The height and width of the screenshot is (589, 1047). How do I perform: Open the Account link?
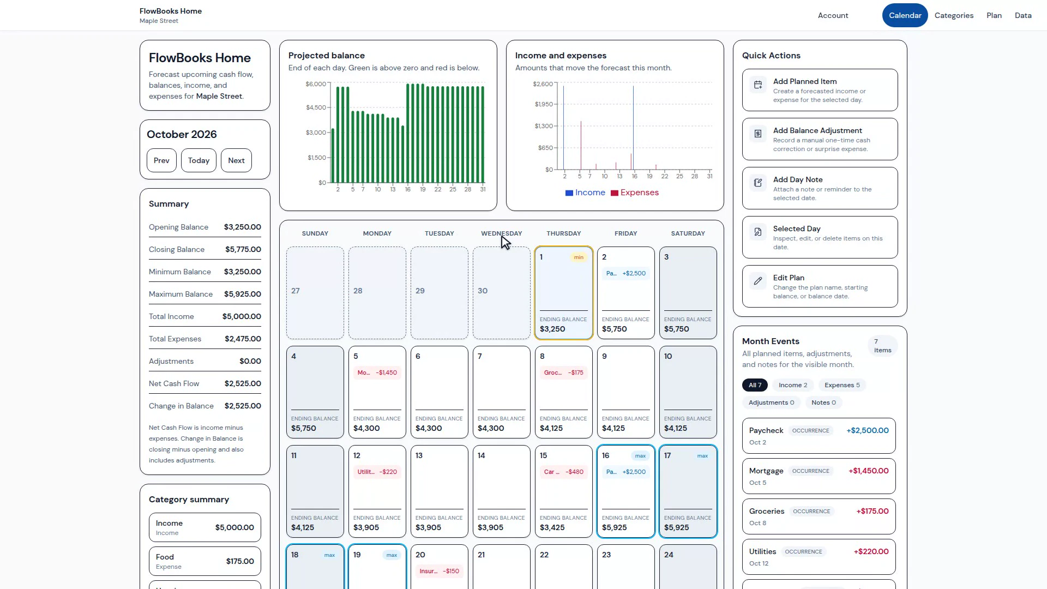click(833, 15)
